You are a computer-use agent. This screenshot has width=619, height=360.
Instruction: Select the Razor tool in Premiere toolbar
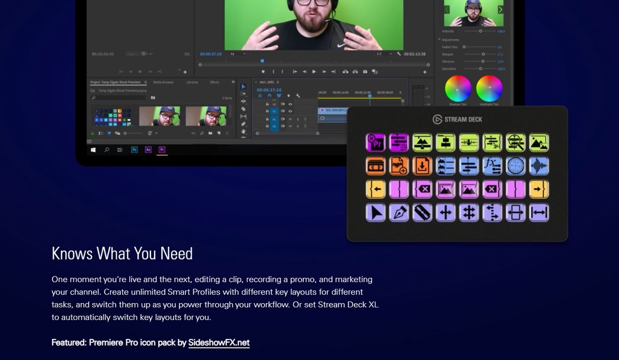tap(243, 109)
